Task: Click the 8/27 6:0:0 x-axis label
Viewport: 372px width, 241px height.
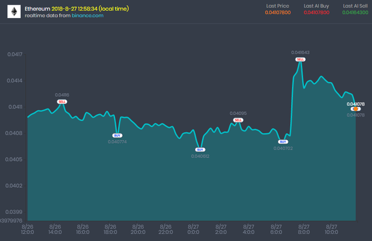Action: (276, 229)
